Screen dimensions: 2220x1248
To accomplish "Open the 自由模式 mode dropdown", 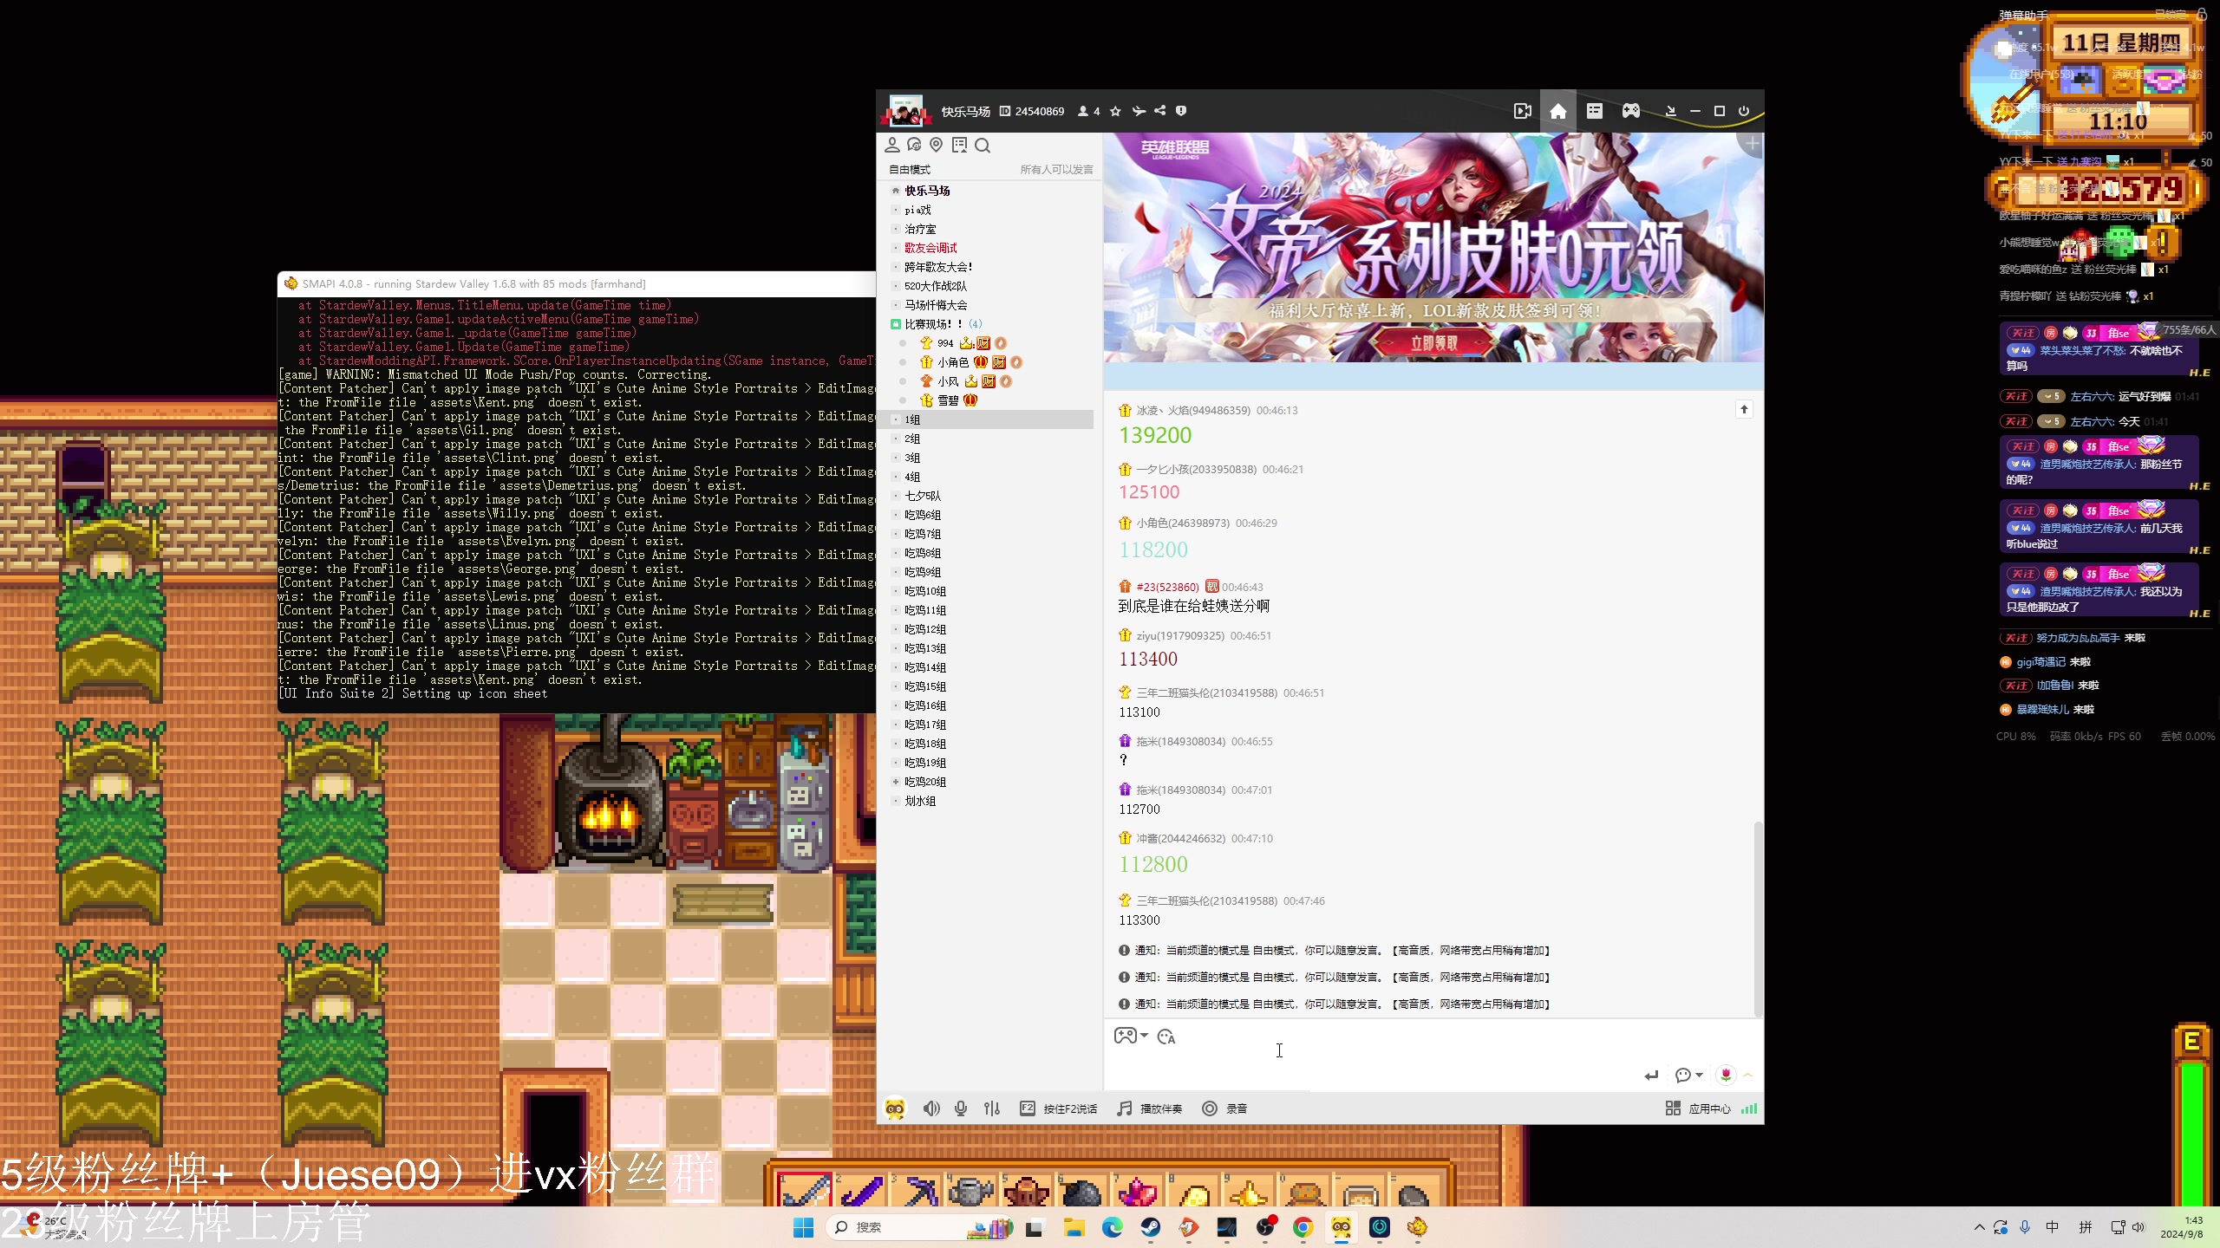I will tap(909, 169).
